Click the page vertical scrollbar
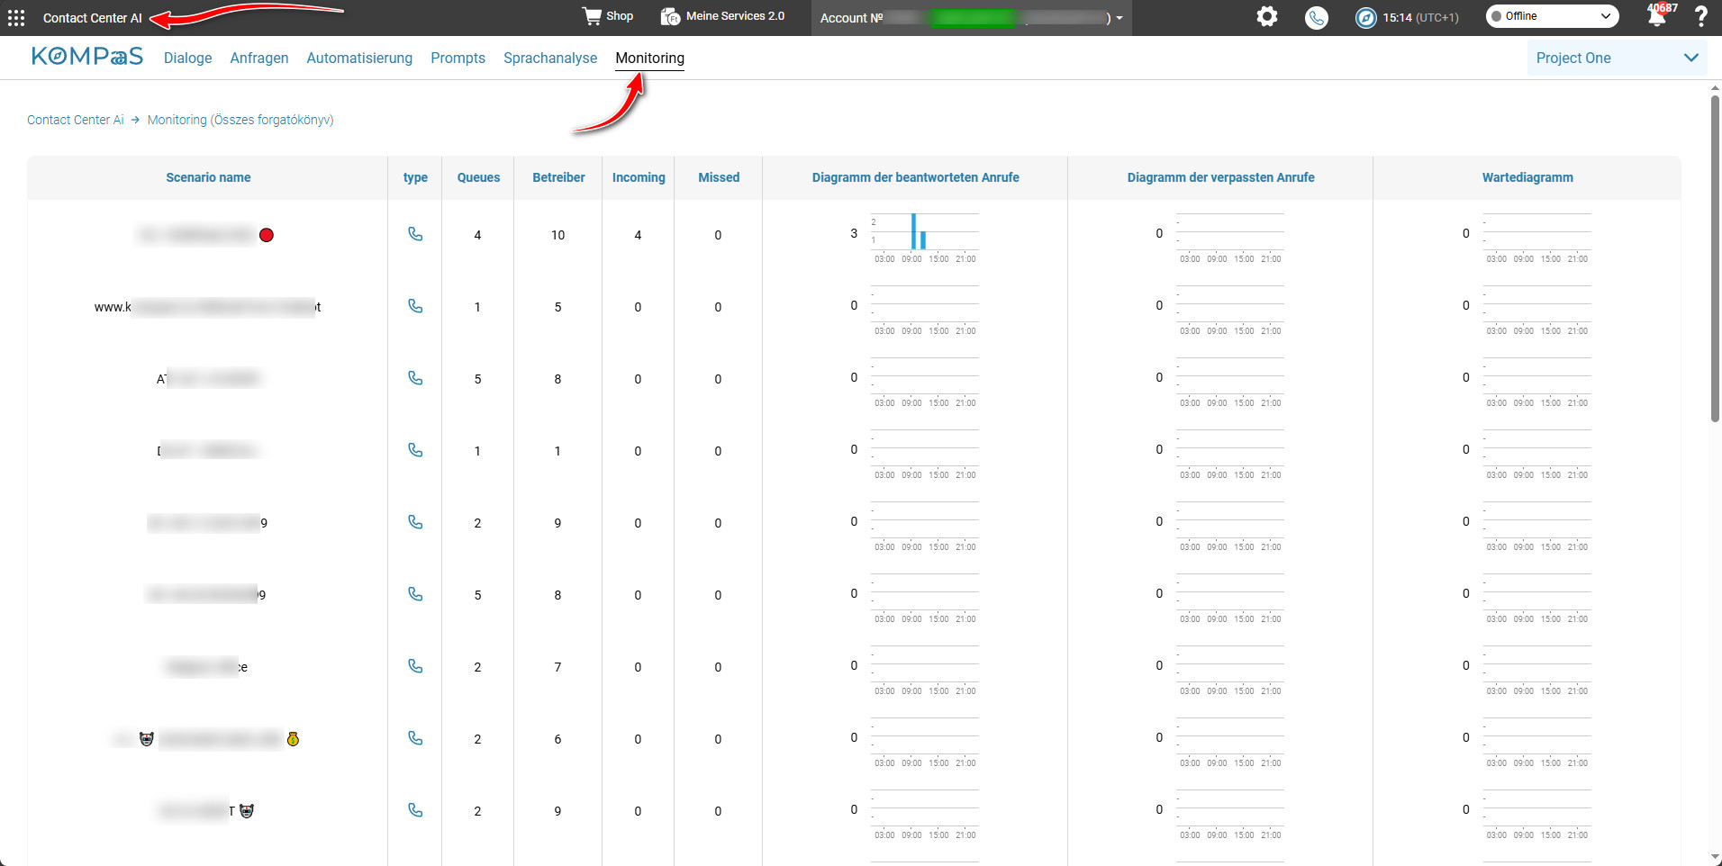This screenshot has height=866, width=1722. point(1715,257)
